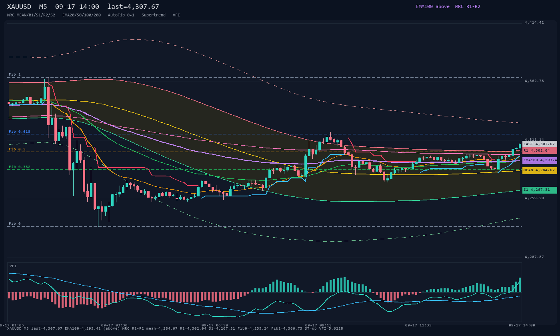Click the 09-17 14:00 header timestamp
Screen dimensions: 560x336
(x=77, y=7)
